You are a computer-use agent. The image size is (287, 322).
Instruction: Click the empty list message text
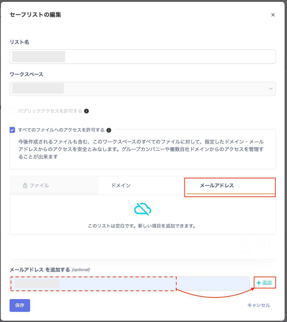pyautogui.click(x=142, y=226)
